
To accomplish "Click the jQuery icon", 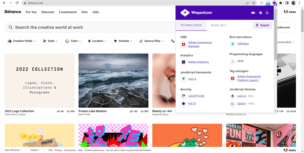I will (232, 104).
